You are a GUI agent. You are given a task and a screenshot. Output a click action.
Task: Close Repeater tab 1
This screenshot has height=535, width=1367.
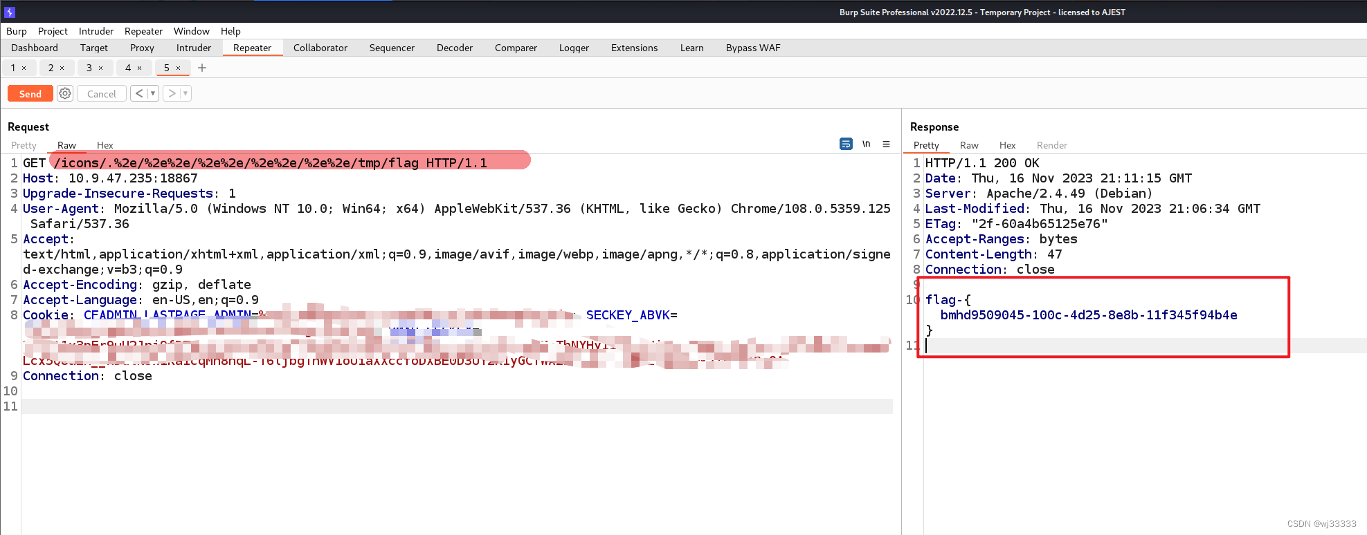24,68
